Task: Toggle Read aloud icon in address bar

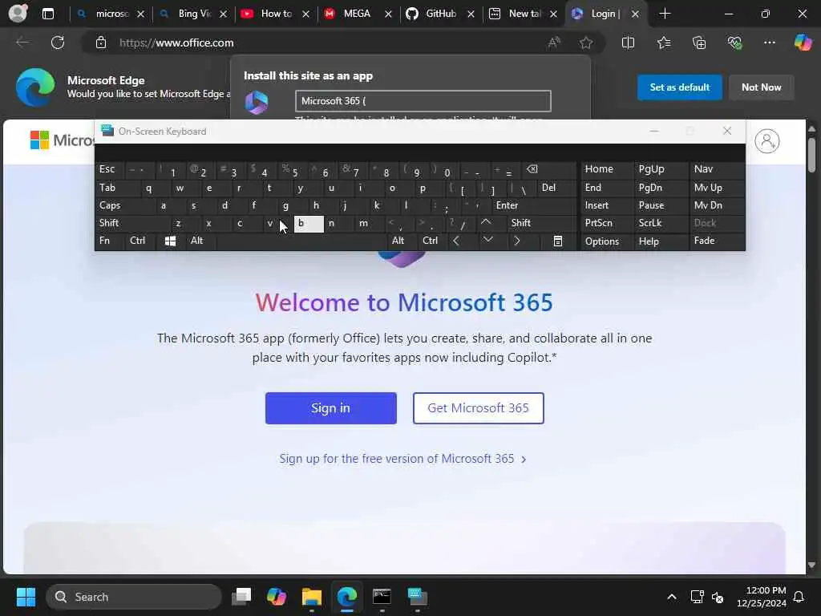Action: 554,43
